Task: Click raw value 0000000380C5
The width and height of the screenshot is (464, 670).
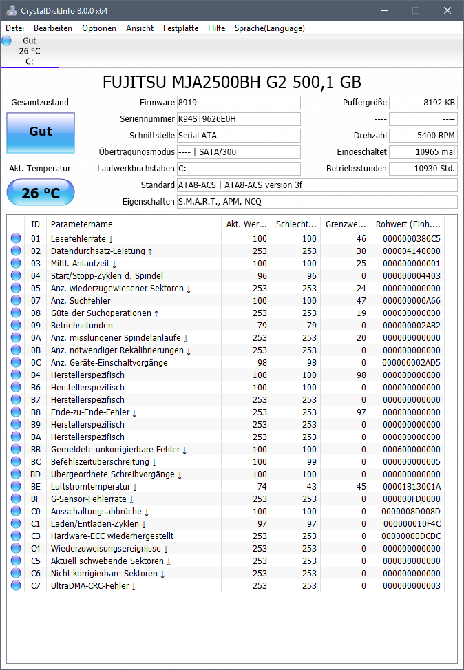Action: tap(412, 238)
